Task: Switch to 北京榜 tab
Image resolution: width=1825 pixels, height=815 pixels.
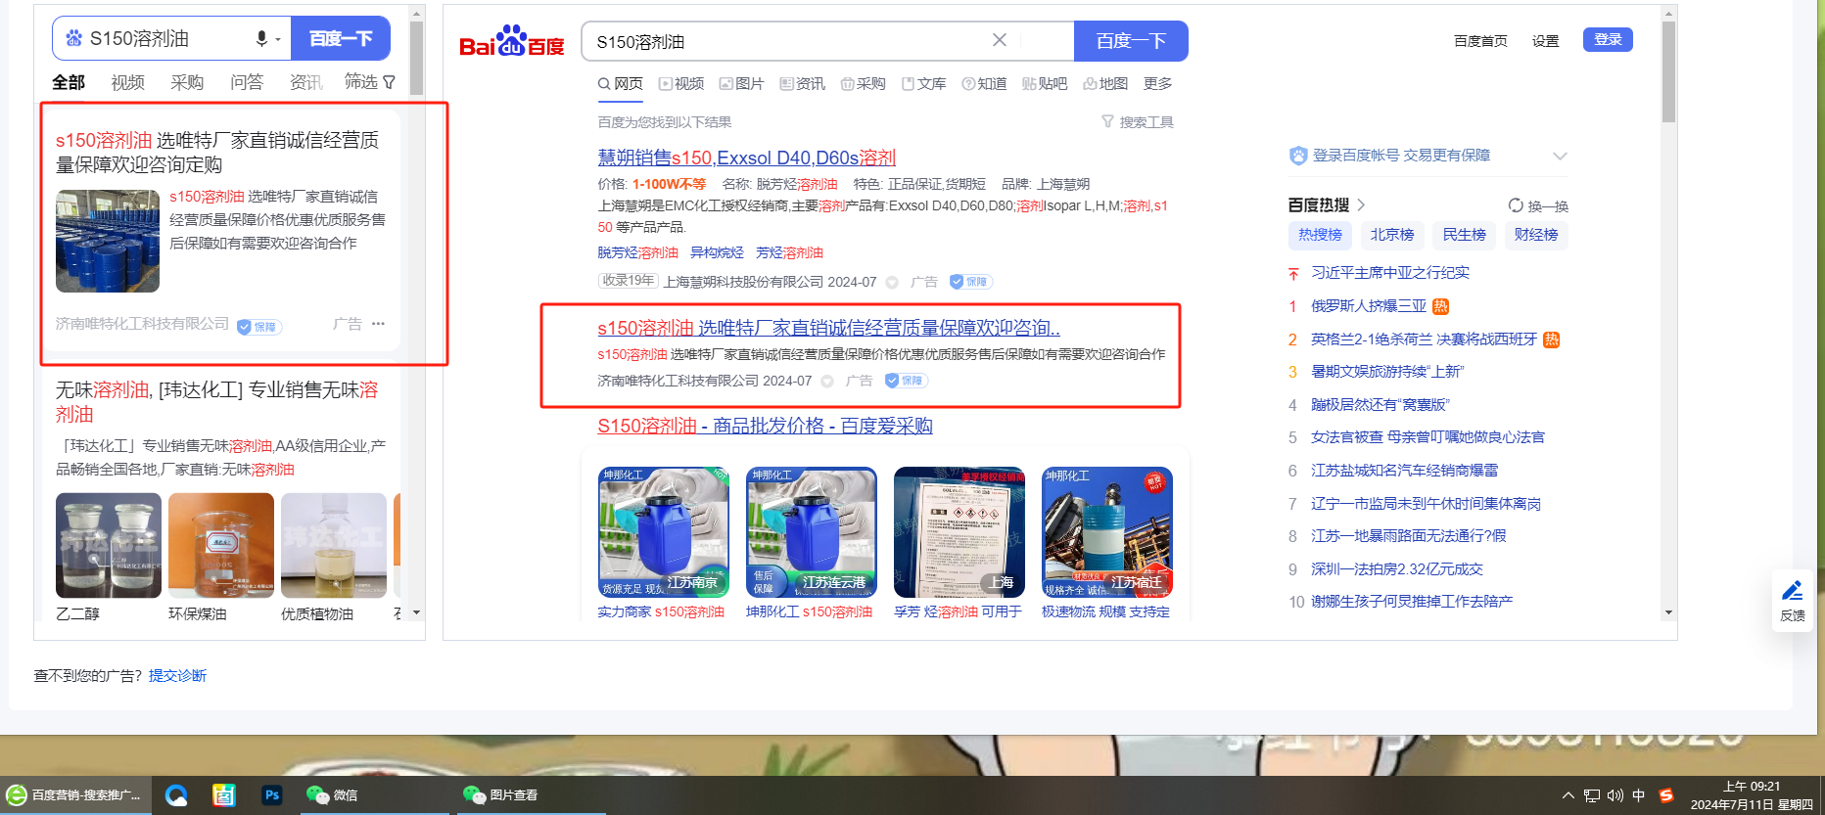Action: (x=1392, y=235)
